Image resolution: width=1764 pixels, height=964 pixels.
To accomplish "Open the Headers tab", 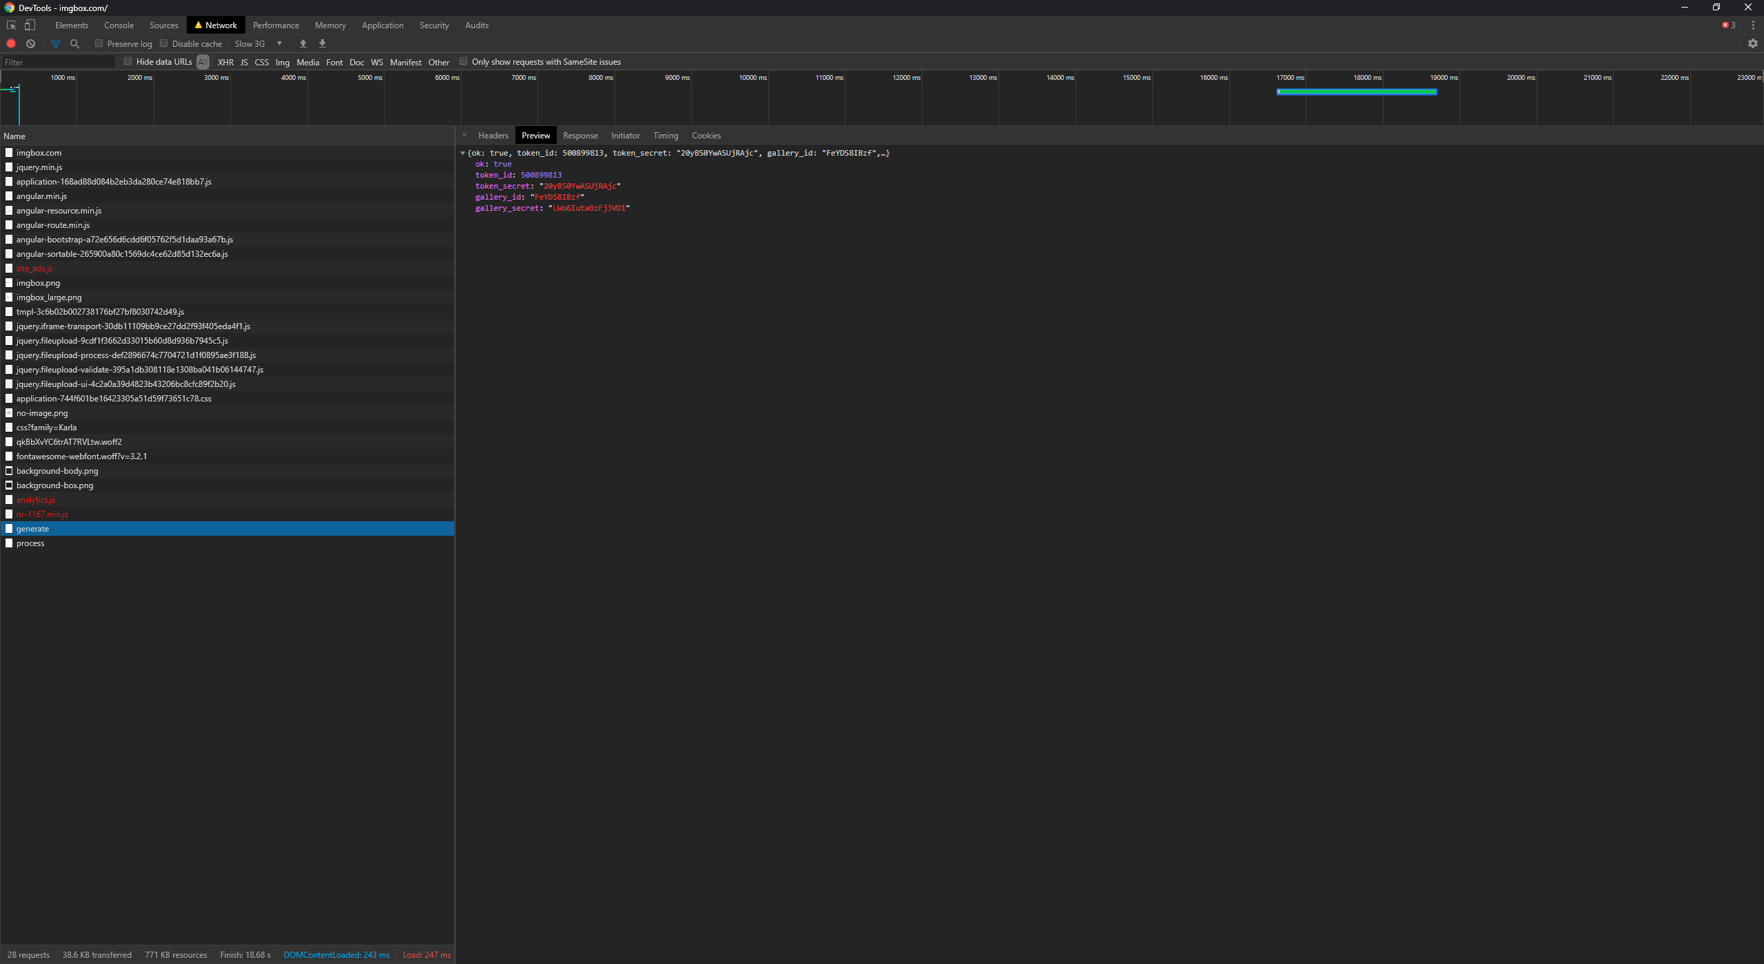I will click(493, 136).
